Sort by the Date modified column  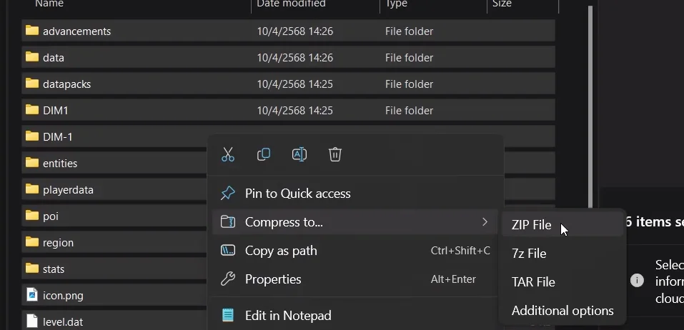click(291, 4)
